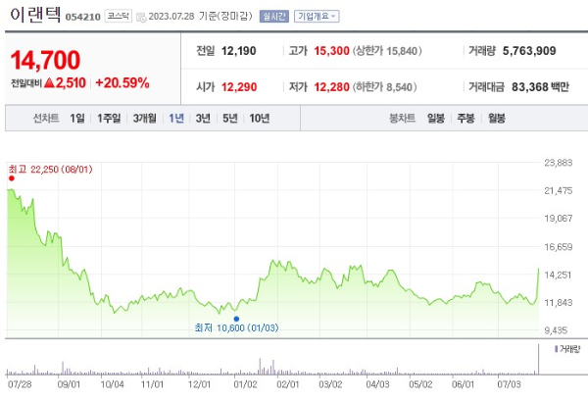Select the 10년 line chart tab

click(260, 119)
